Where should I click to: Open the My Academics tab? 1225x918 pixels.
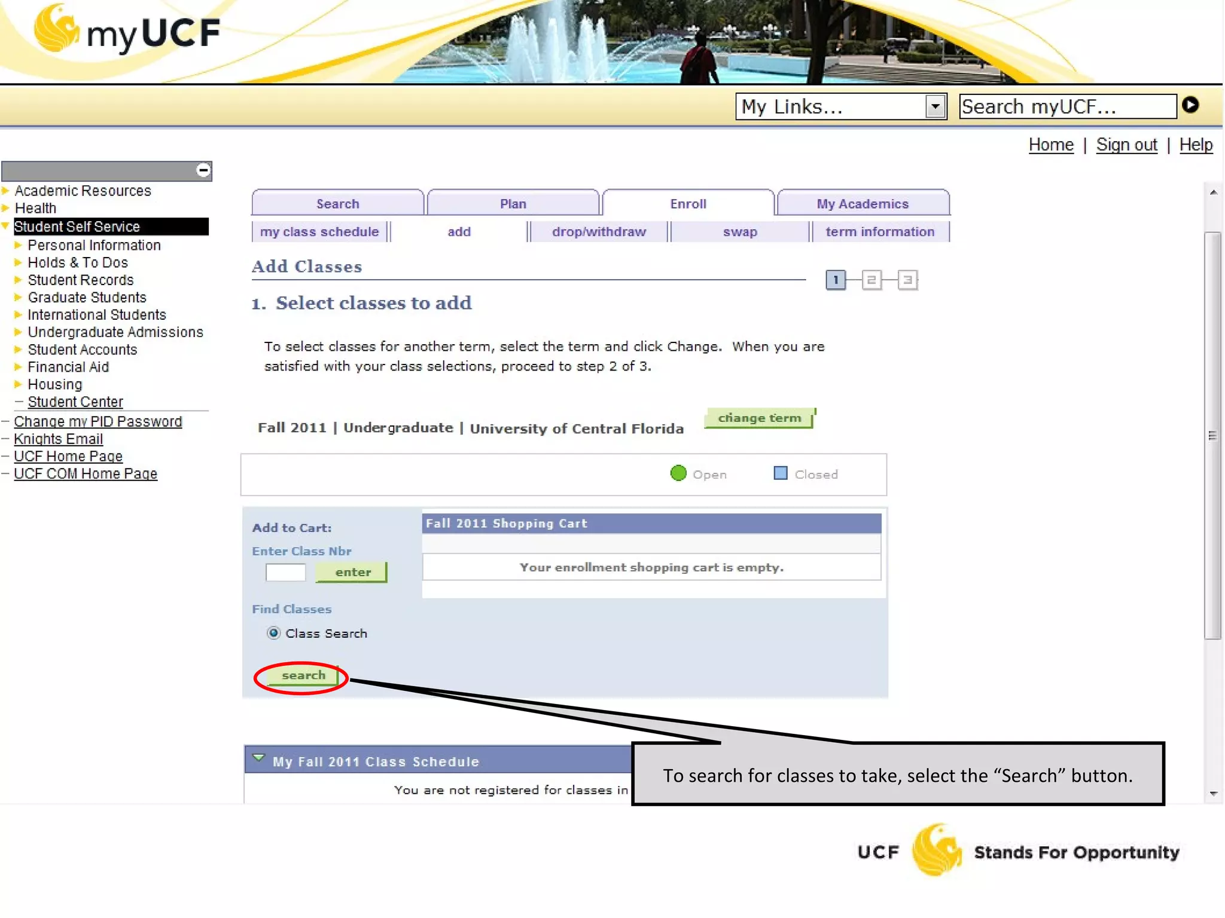(863, 203)
